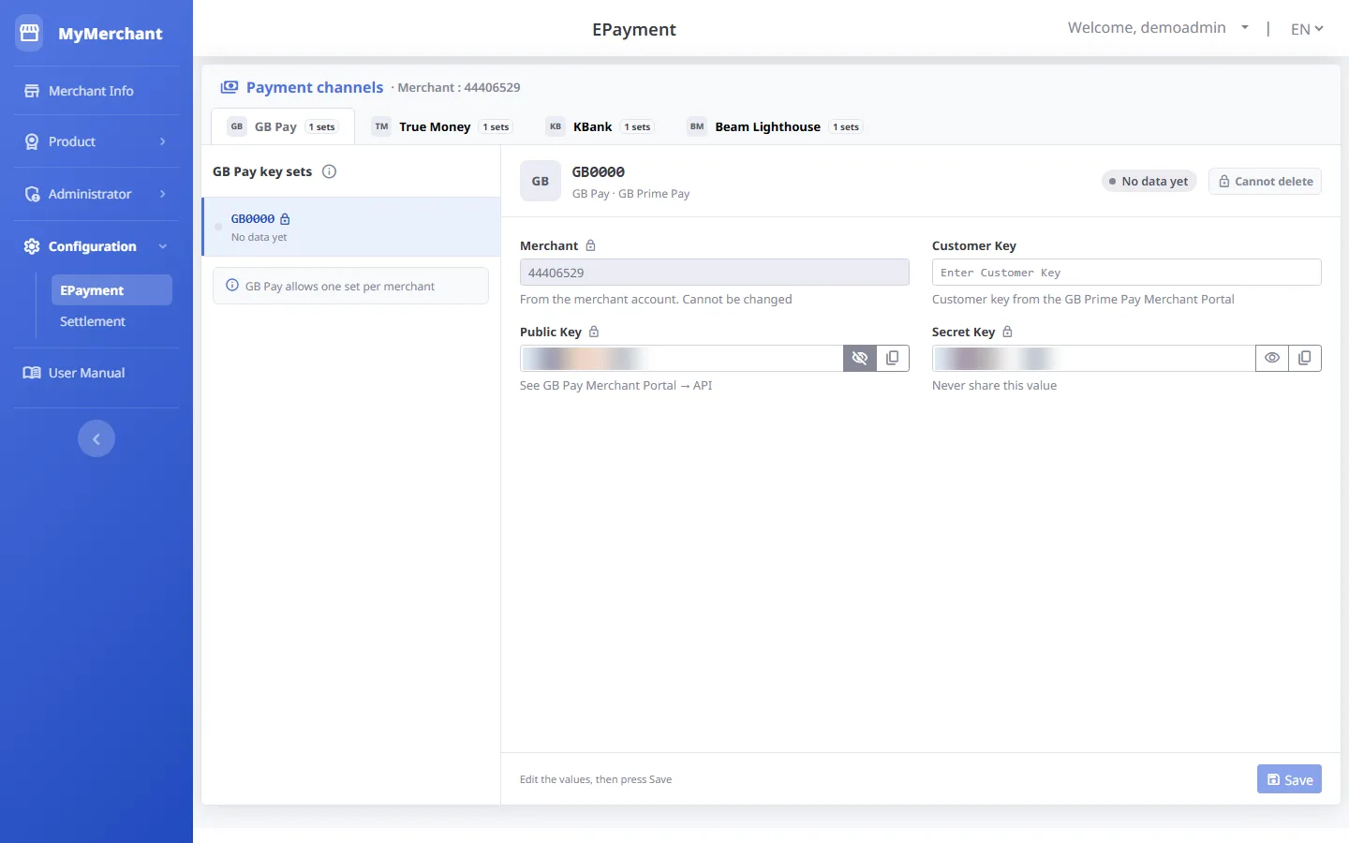
Task: Click the Payment channels cash icon
Action: click(230, 87)
